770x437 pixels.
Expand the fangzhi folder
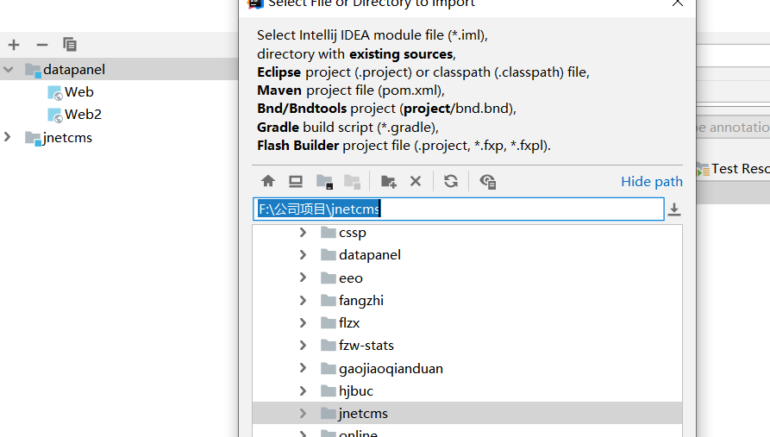[x=303, y=300]
